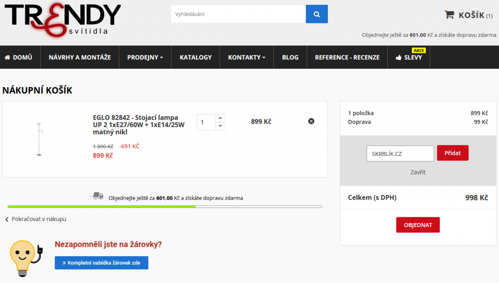Click the Přidat coupon button

453,153
